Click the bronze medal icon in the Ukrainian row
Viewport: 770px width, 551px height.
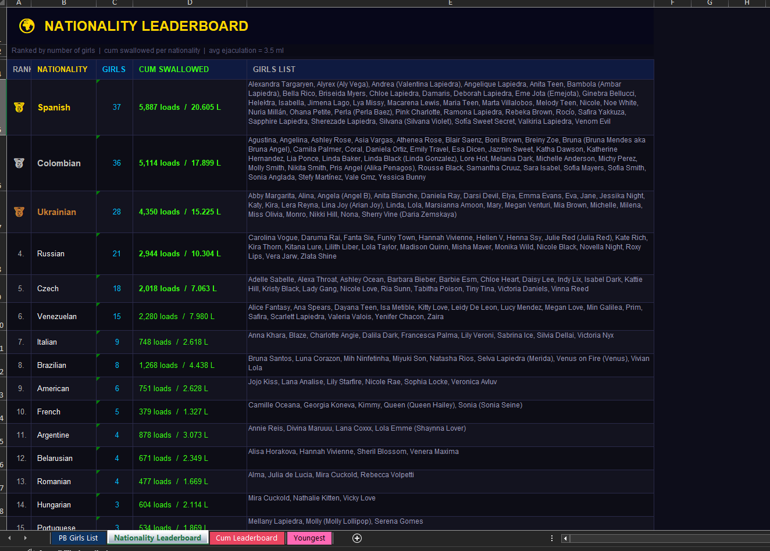(x=19, y=212)
